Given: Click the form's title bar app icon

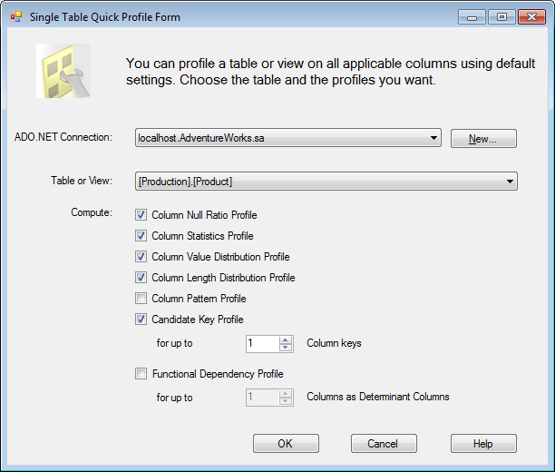Looking at the screenshot, I should [16, 16].
